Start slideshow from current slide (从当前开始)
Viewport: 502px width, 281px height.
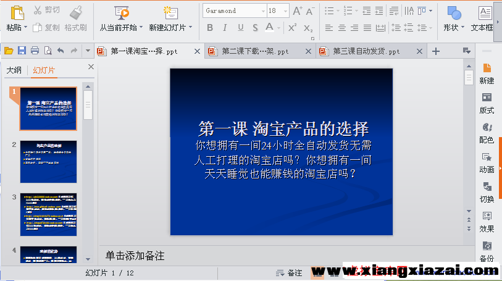click(x=122, y=13)
